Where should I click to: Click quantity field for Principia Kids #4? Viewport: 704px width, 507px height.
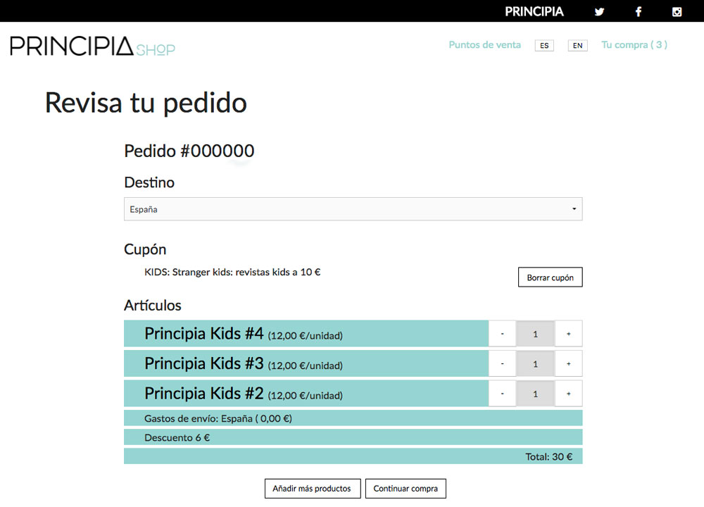(535, 334)
